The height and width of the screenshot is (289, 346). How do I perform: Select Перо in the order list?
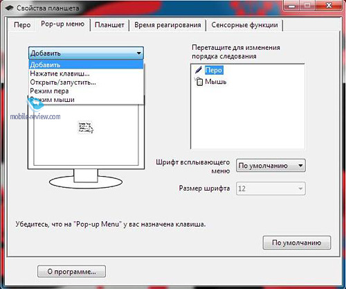(214, 70)
